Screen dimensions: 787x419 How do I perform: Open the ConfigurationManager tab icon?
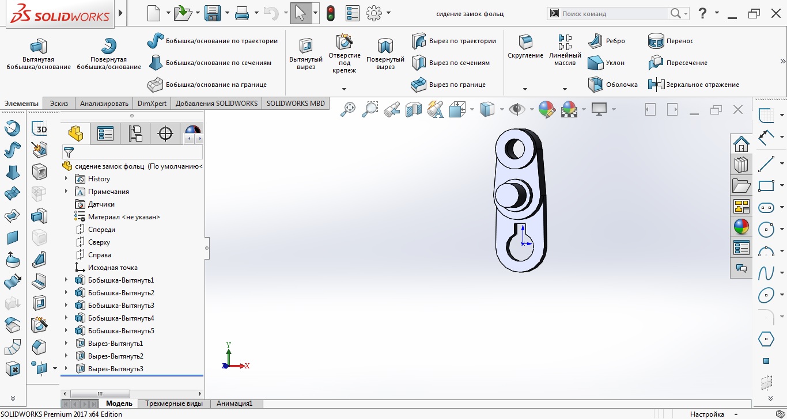pos(135,134)
